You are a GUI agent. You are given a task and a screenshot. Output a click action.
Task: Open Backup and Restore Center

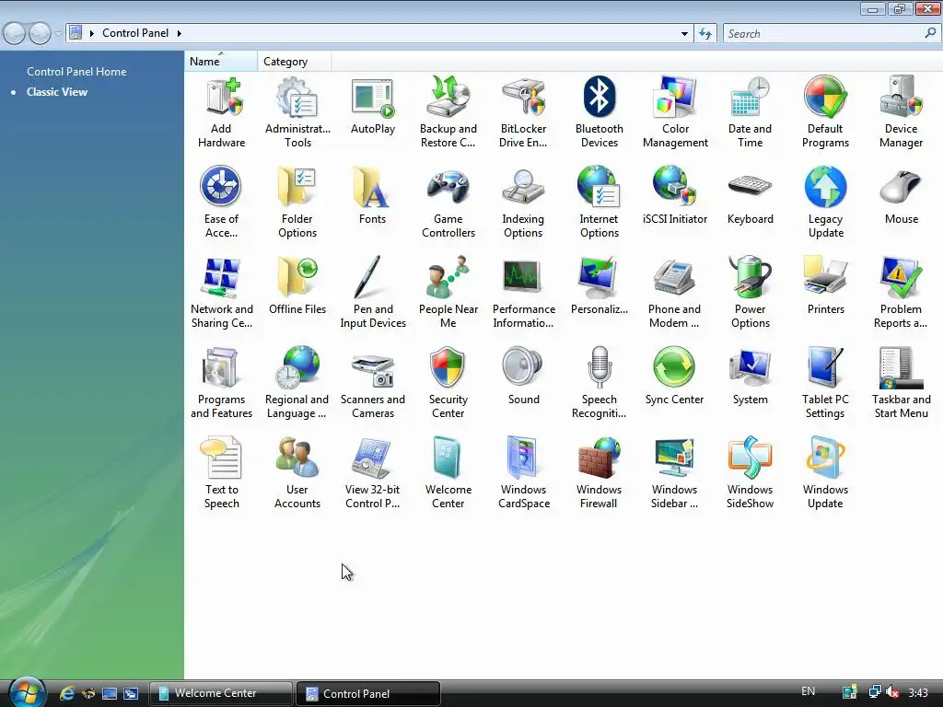coord(448,112)
